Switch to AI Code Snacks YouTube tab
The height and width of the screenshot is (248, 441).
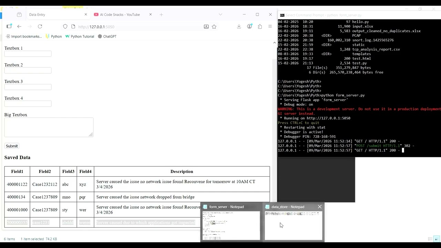click(x=120, y=14)
